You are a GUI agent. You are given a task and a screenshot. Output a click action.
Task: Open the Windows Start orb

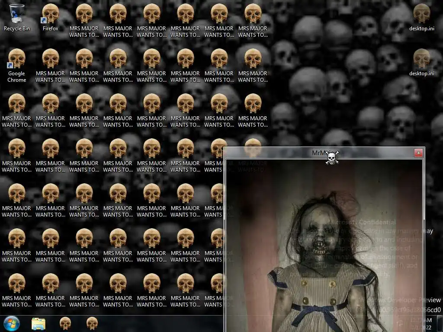(x=12, y=323)
